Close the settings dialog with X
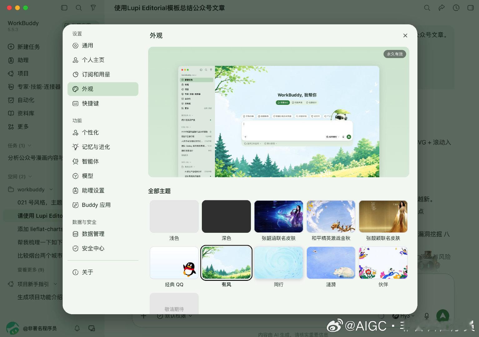Viewport: 479px width, 337px height. pyautogui.click(x=405, y=36)
